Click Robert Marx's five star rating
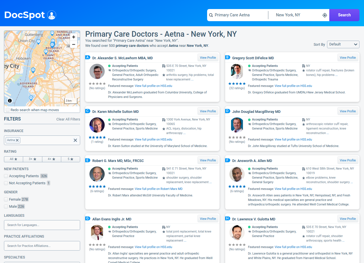364x263 pixels. point(97,187)
